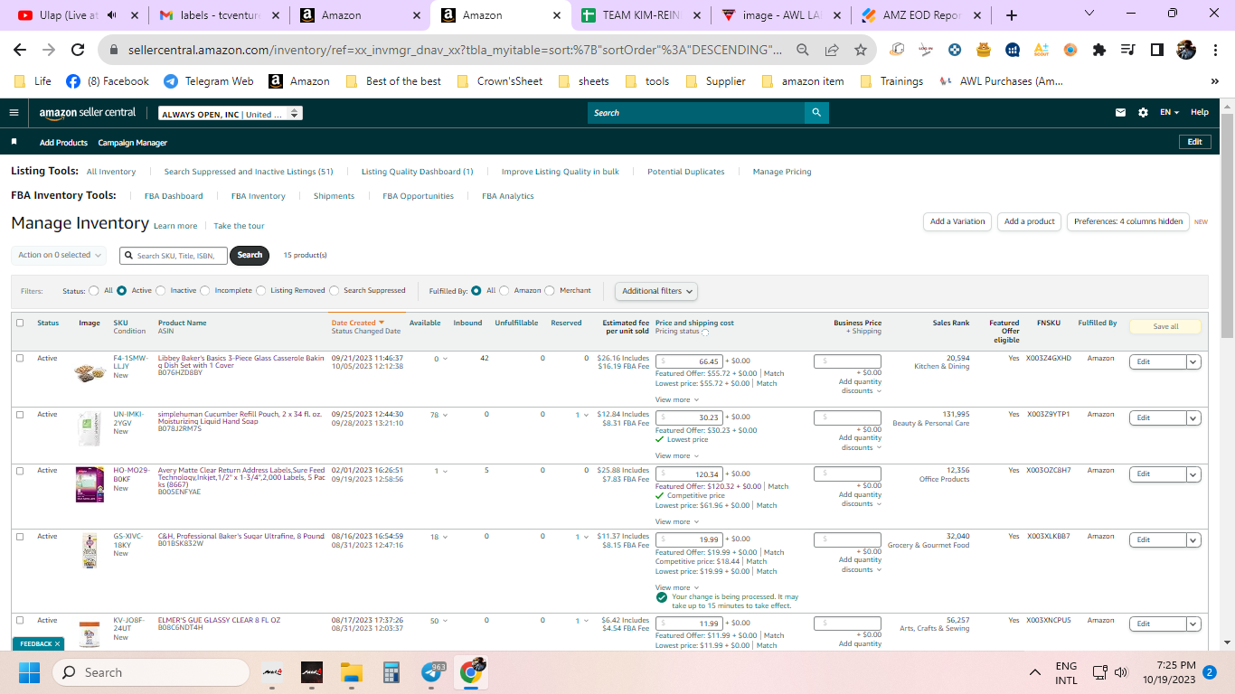Expand View more under the Avery labels price
Viewport: 1235px width, 694px height.
[677, 521]
